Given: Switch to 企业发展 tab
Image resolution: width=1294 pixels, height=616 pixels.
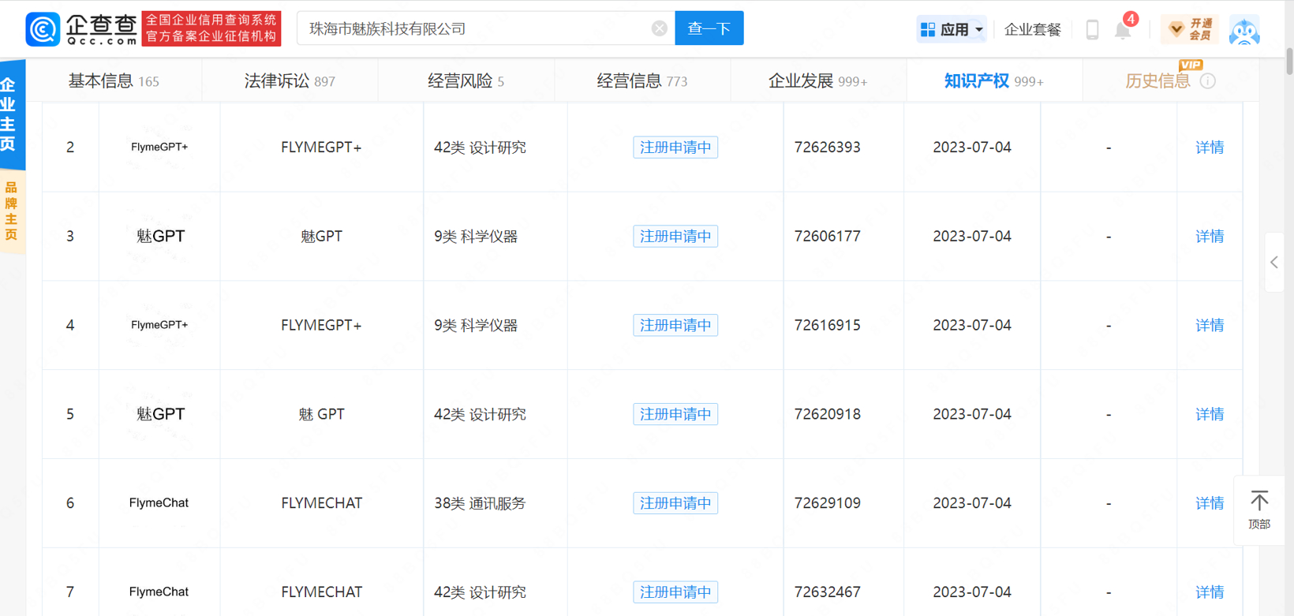Looking at the screenshot, I should tap(818, 80).
